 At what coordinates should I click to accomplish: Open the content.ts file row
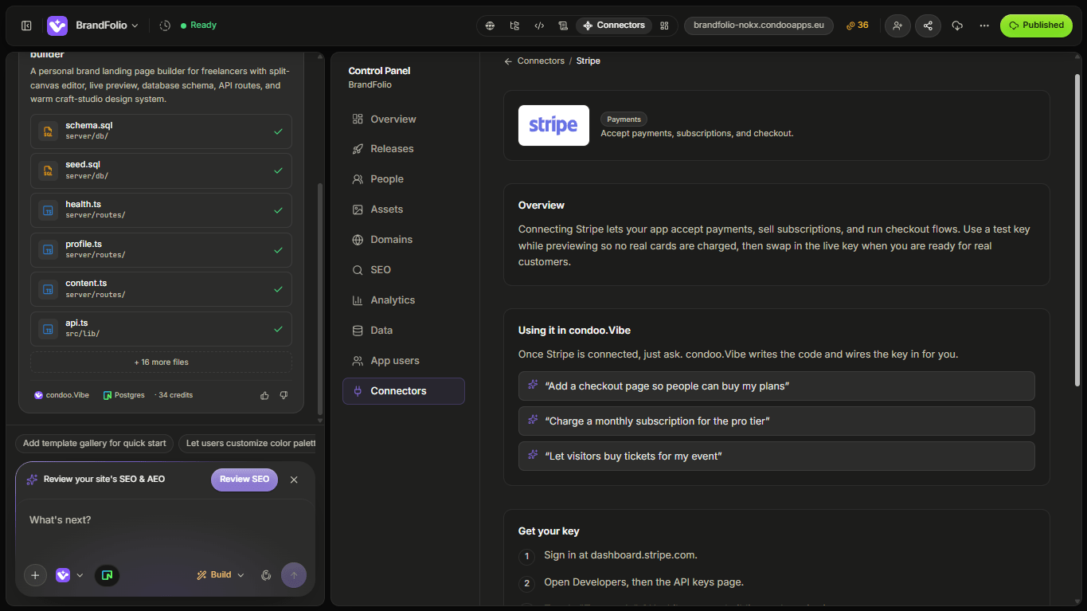pyautogui.click(x=161, y=289)
